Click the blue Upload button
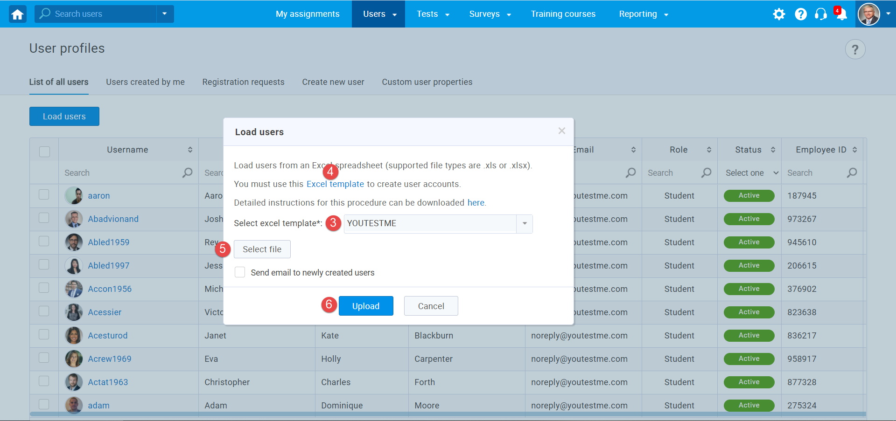This screenshot has width=896, height=421. tap(365, 306)
